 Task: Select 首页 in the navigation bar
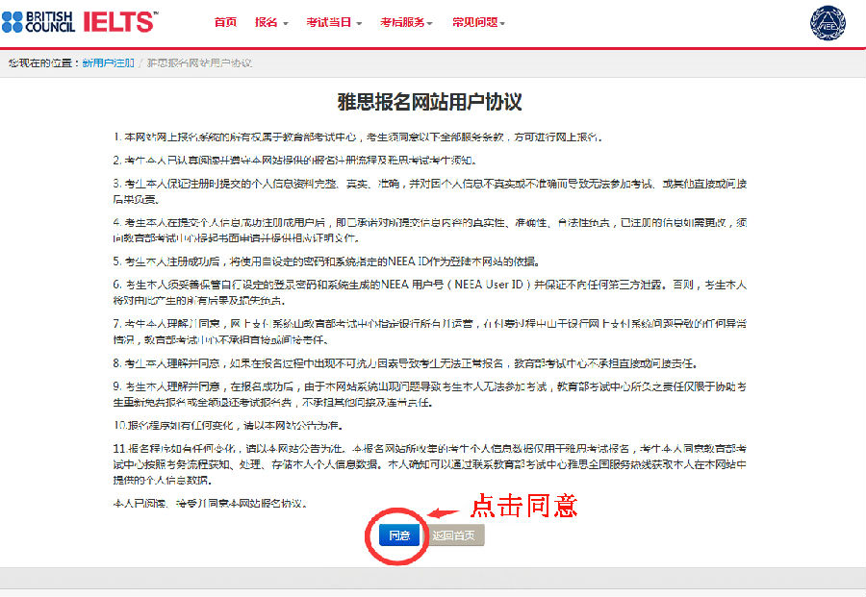point(224,21)
